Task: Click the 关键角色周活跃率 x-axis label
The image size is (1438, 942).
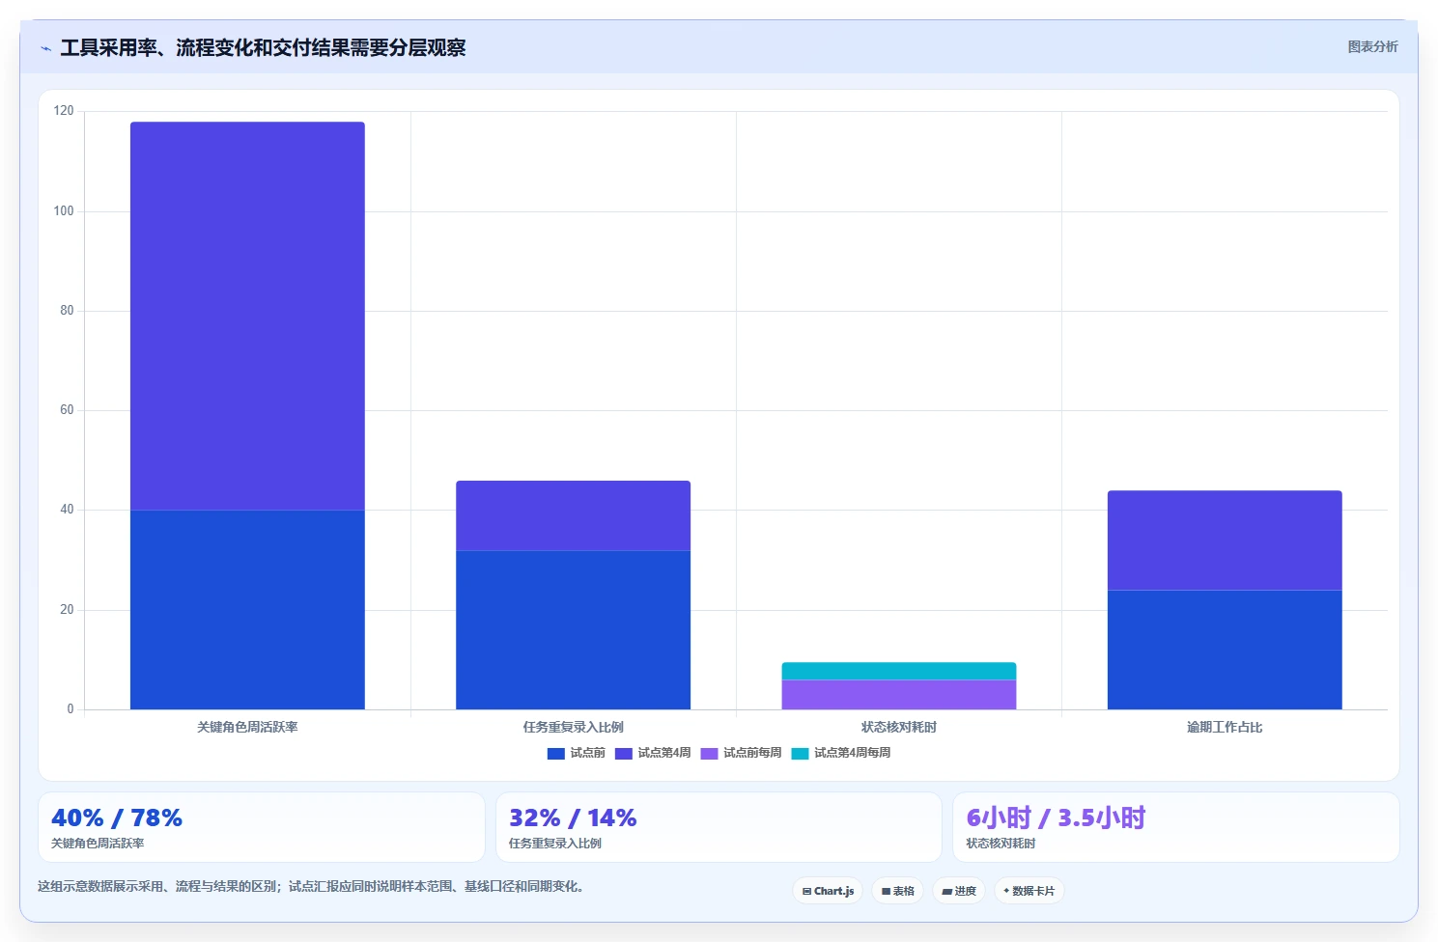Action: tap(247, 727)
